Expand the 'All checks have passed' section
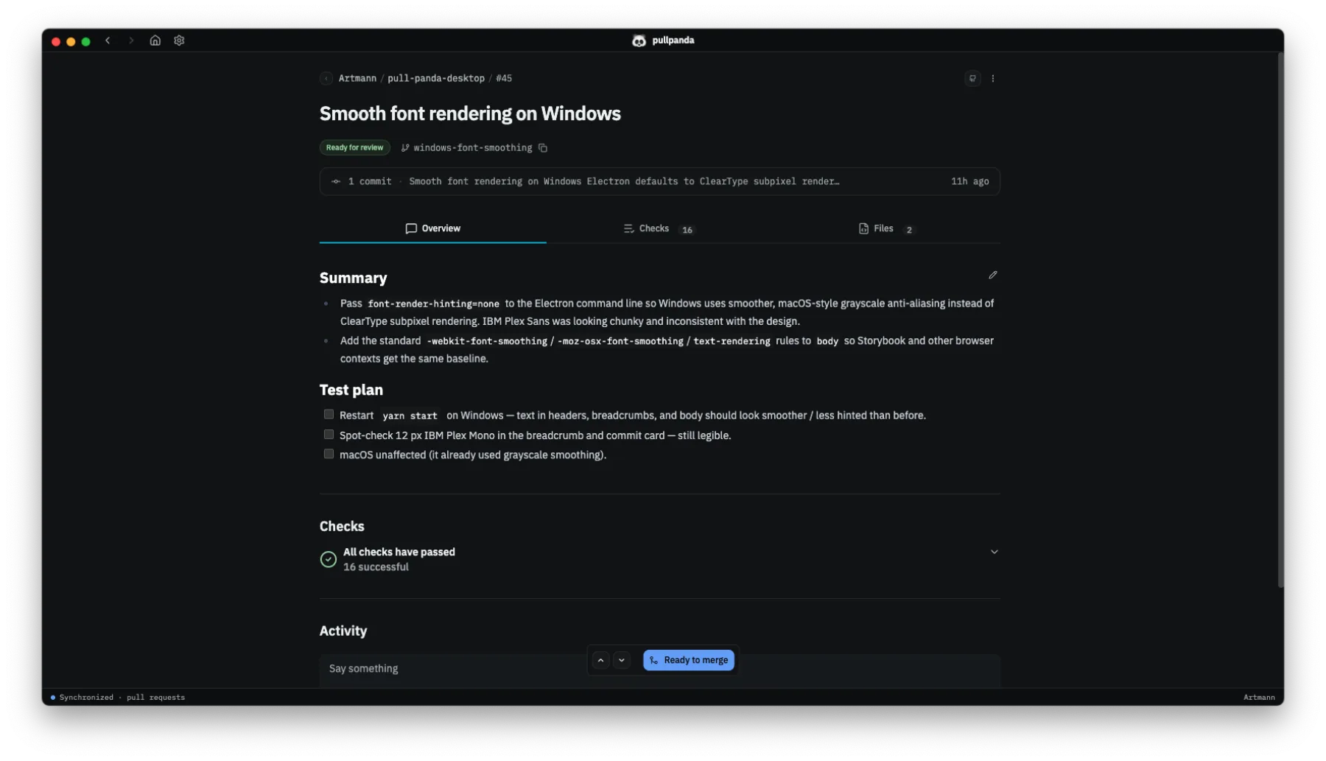Image resolution: width=1326 pixels, height=761 pixels. click(994, 552)
